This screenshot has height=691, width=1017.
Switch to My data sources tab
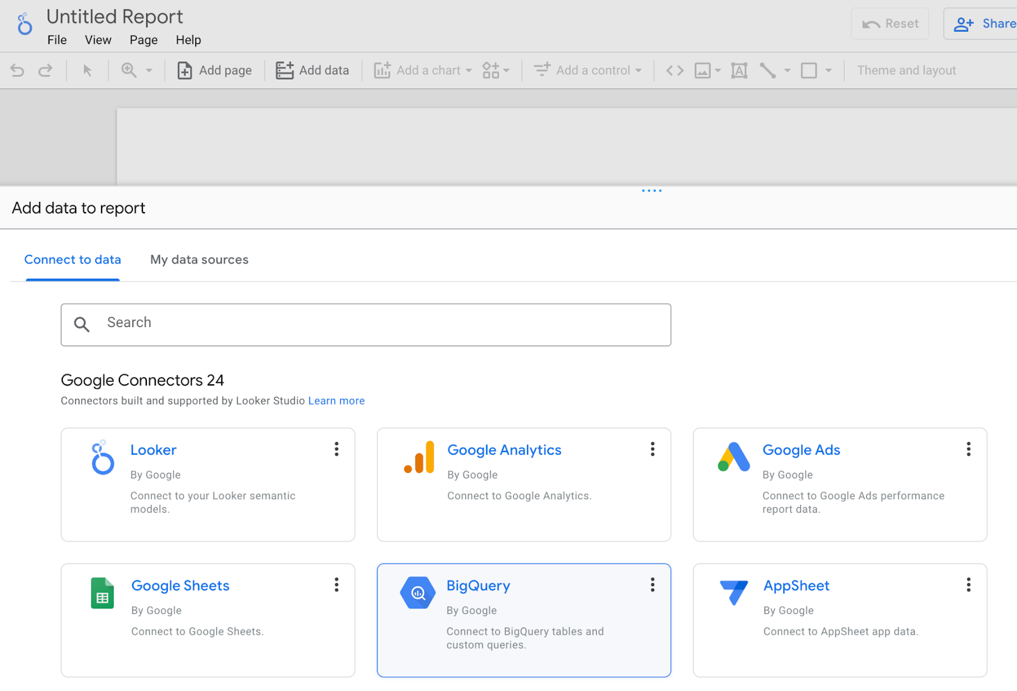tap(199, 260)
